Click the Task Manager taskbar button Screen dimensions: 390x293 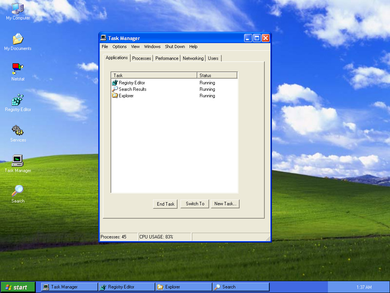click(69, 287)
